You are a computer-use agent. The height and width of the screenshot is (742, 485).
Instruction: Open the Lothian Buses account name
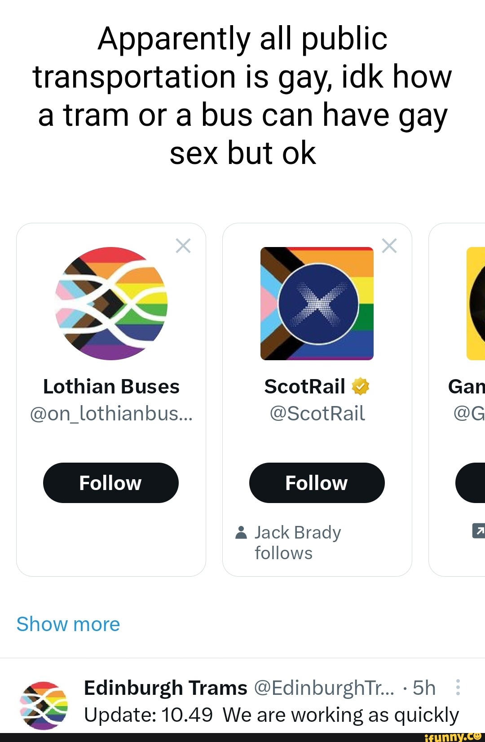point(111,386)
